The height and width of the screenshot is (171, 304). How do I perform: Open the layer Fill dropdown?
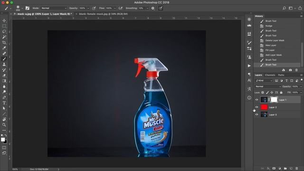(301, 93)
